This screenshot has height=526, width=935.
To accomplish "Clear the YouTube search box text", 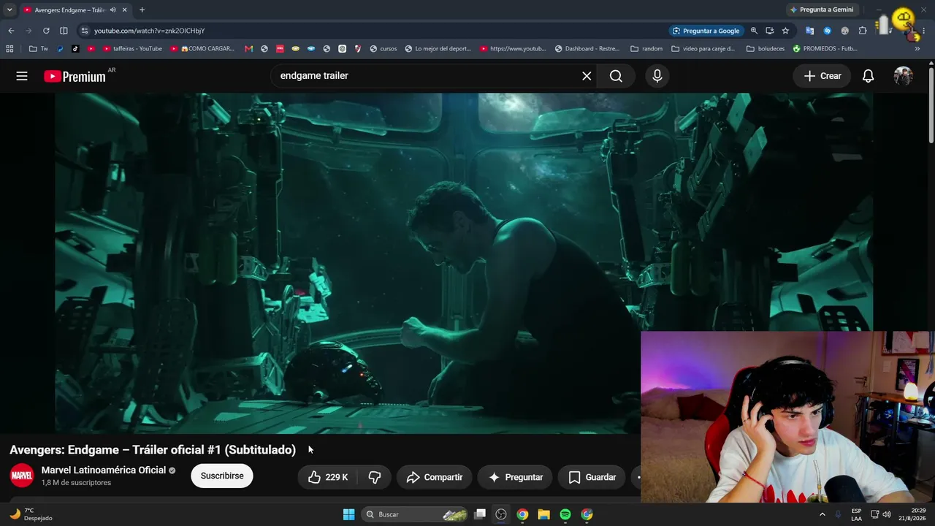I will [587, 76].
